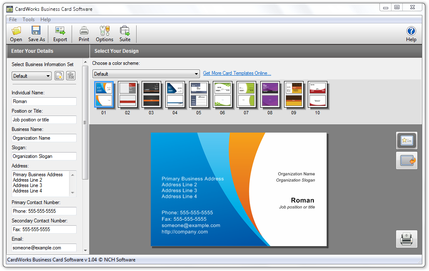The width and height of the screenshot is (429, 271).
Task: Add a new business information set icon
Action: tap(59, 76)
